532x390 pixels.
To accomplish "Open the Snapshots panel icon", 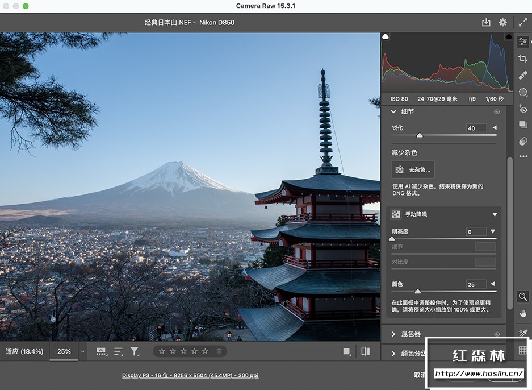I will (x=523, y=125).
